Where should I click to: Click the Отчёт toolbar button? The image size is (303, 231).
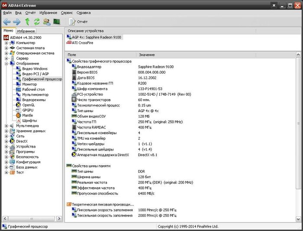tap(78, 22)
